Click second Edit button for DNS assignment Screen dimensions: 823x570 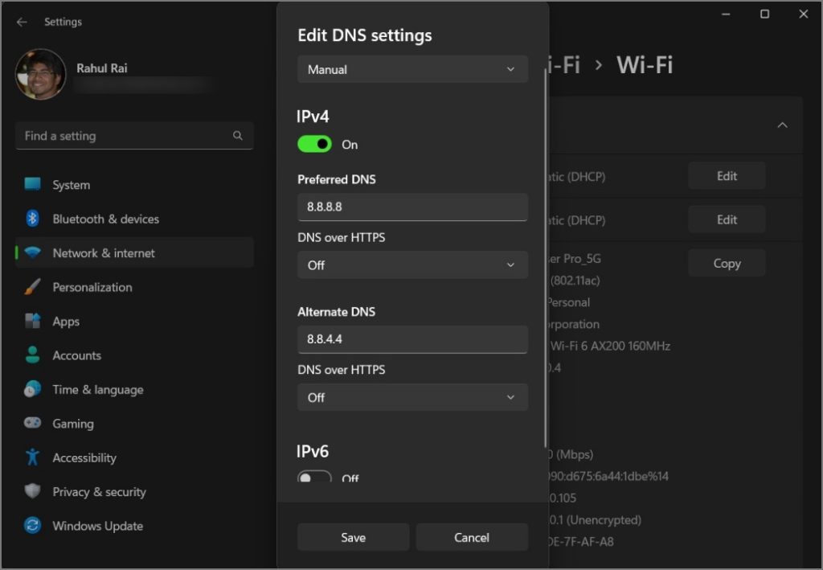point(727,219)
